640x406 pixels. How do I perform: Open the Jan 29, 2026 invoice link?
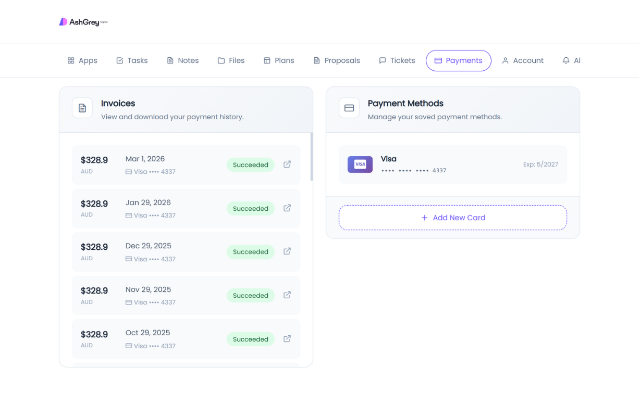tap(287, 207)
